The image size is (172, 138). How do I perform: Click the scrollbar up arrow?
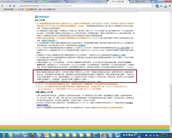(171, 12)
